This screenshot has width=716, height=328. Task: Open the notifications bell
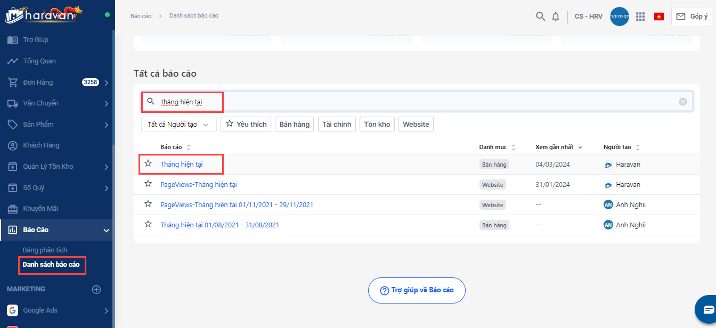(556, 17)
